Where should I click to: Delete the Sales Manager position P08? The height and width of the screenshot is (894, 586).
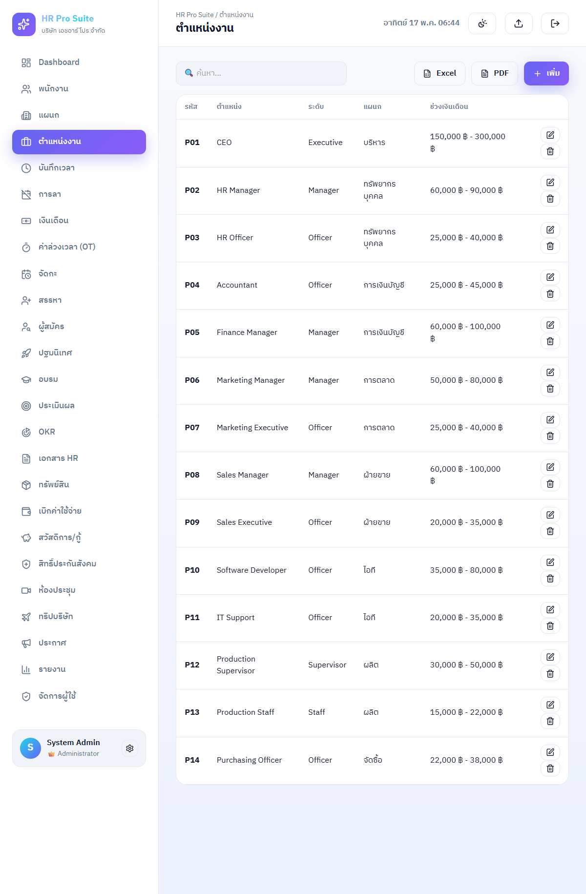coord(550,483)
